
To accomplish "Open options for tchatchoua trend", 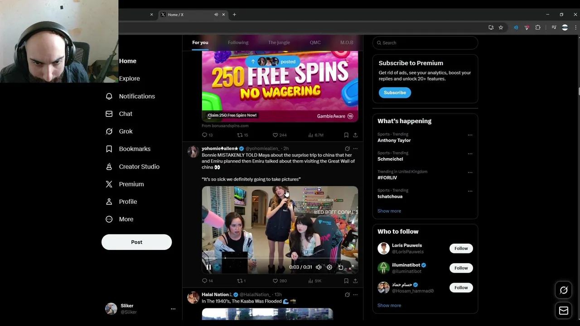I will click(x=470, y=191).
